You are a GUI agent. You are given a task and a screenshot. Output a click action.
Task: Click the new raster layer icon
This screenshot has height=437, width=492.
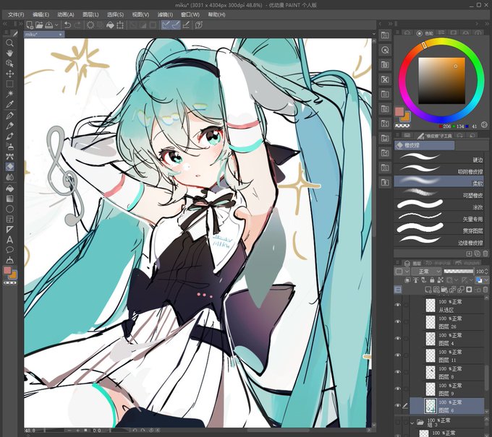click(x=428, y=290)
